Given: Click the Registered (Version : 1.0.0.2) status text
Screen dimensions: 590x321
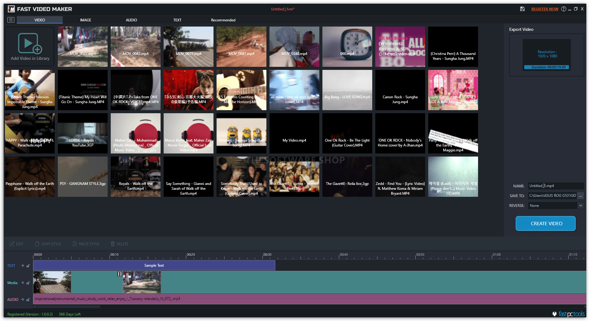Looking at the screenshot, I should tap(30, 314).
